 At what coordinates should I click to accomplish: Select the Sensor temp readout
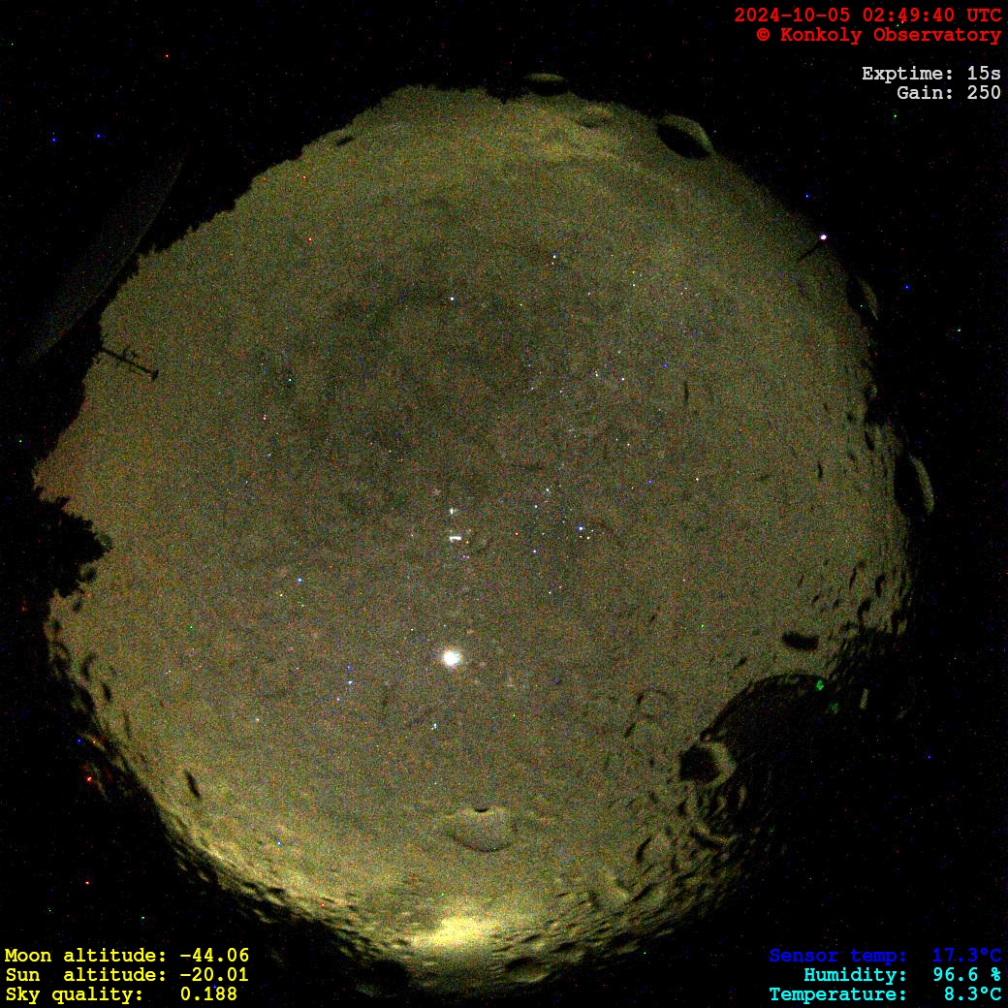pyautogui.click(x=884, y=956)
